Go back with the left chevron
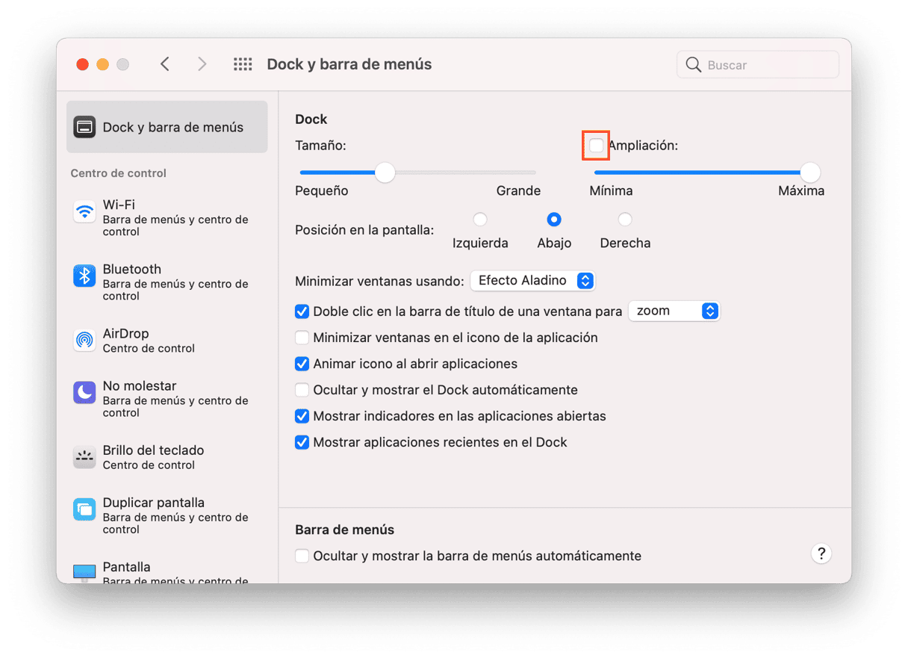 (165, 64)
